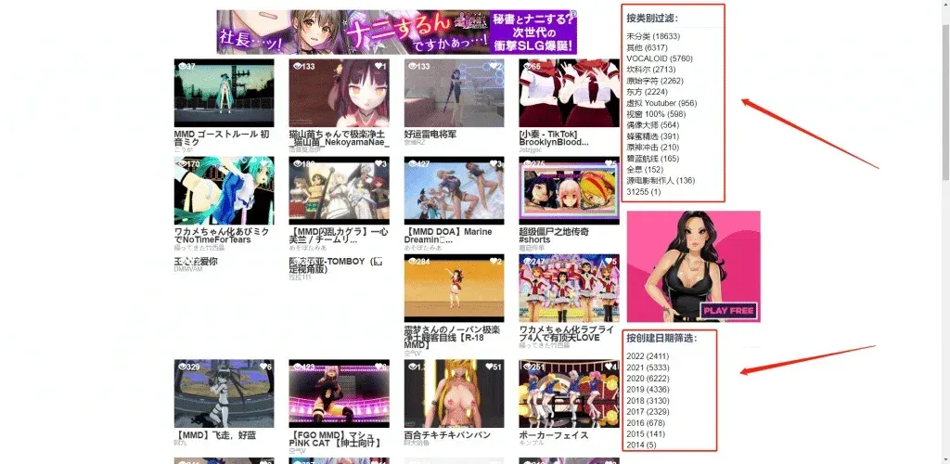Filter by creation year 2021 (5333)

tap(648, 367)
